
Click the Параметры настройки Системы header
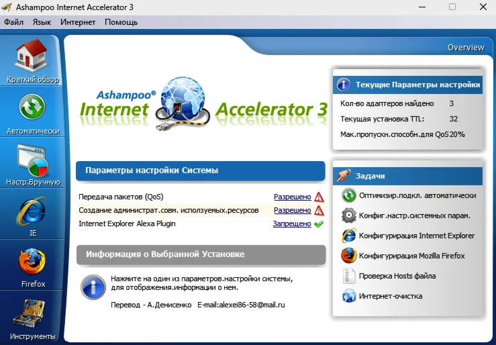coord(201,170)
